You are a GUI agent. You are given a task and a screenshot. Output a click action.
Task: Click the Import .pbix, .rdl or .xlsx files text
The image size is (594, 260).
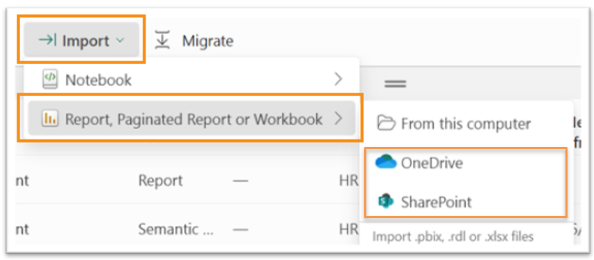pos(453,237)
